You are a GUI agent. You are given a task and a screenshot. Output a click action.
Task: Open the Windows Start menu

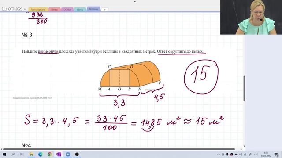pyautogui.click(x=4, y=154)
